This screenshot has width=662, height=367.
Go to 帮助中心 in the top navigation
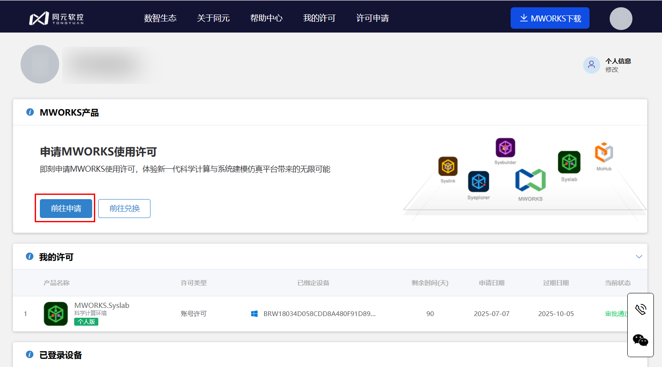(266, 18)
